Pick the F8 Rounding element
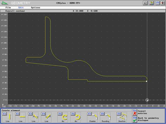This screenshot has height=124, width=166. pyautogui.click(x=105, y=117)
